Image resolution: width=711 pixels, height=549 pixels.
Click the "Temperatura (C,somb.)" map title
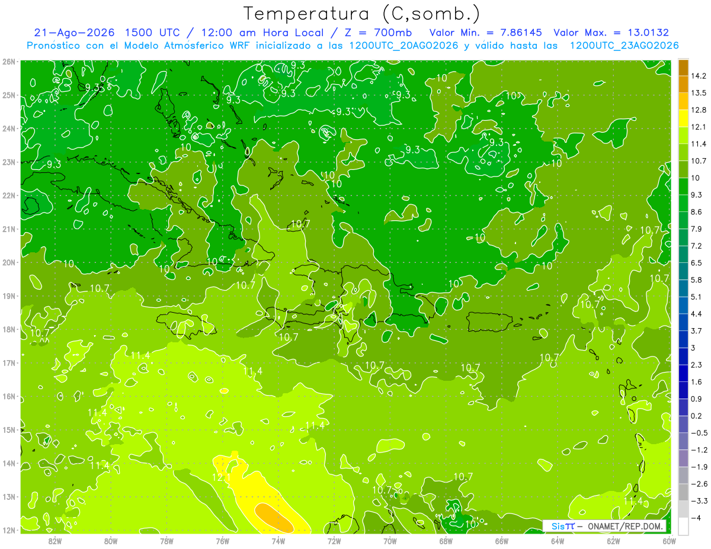coord(361,14)
